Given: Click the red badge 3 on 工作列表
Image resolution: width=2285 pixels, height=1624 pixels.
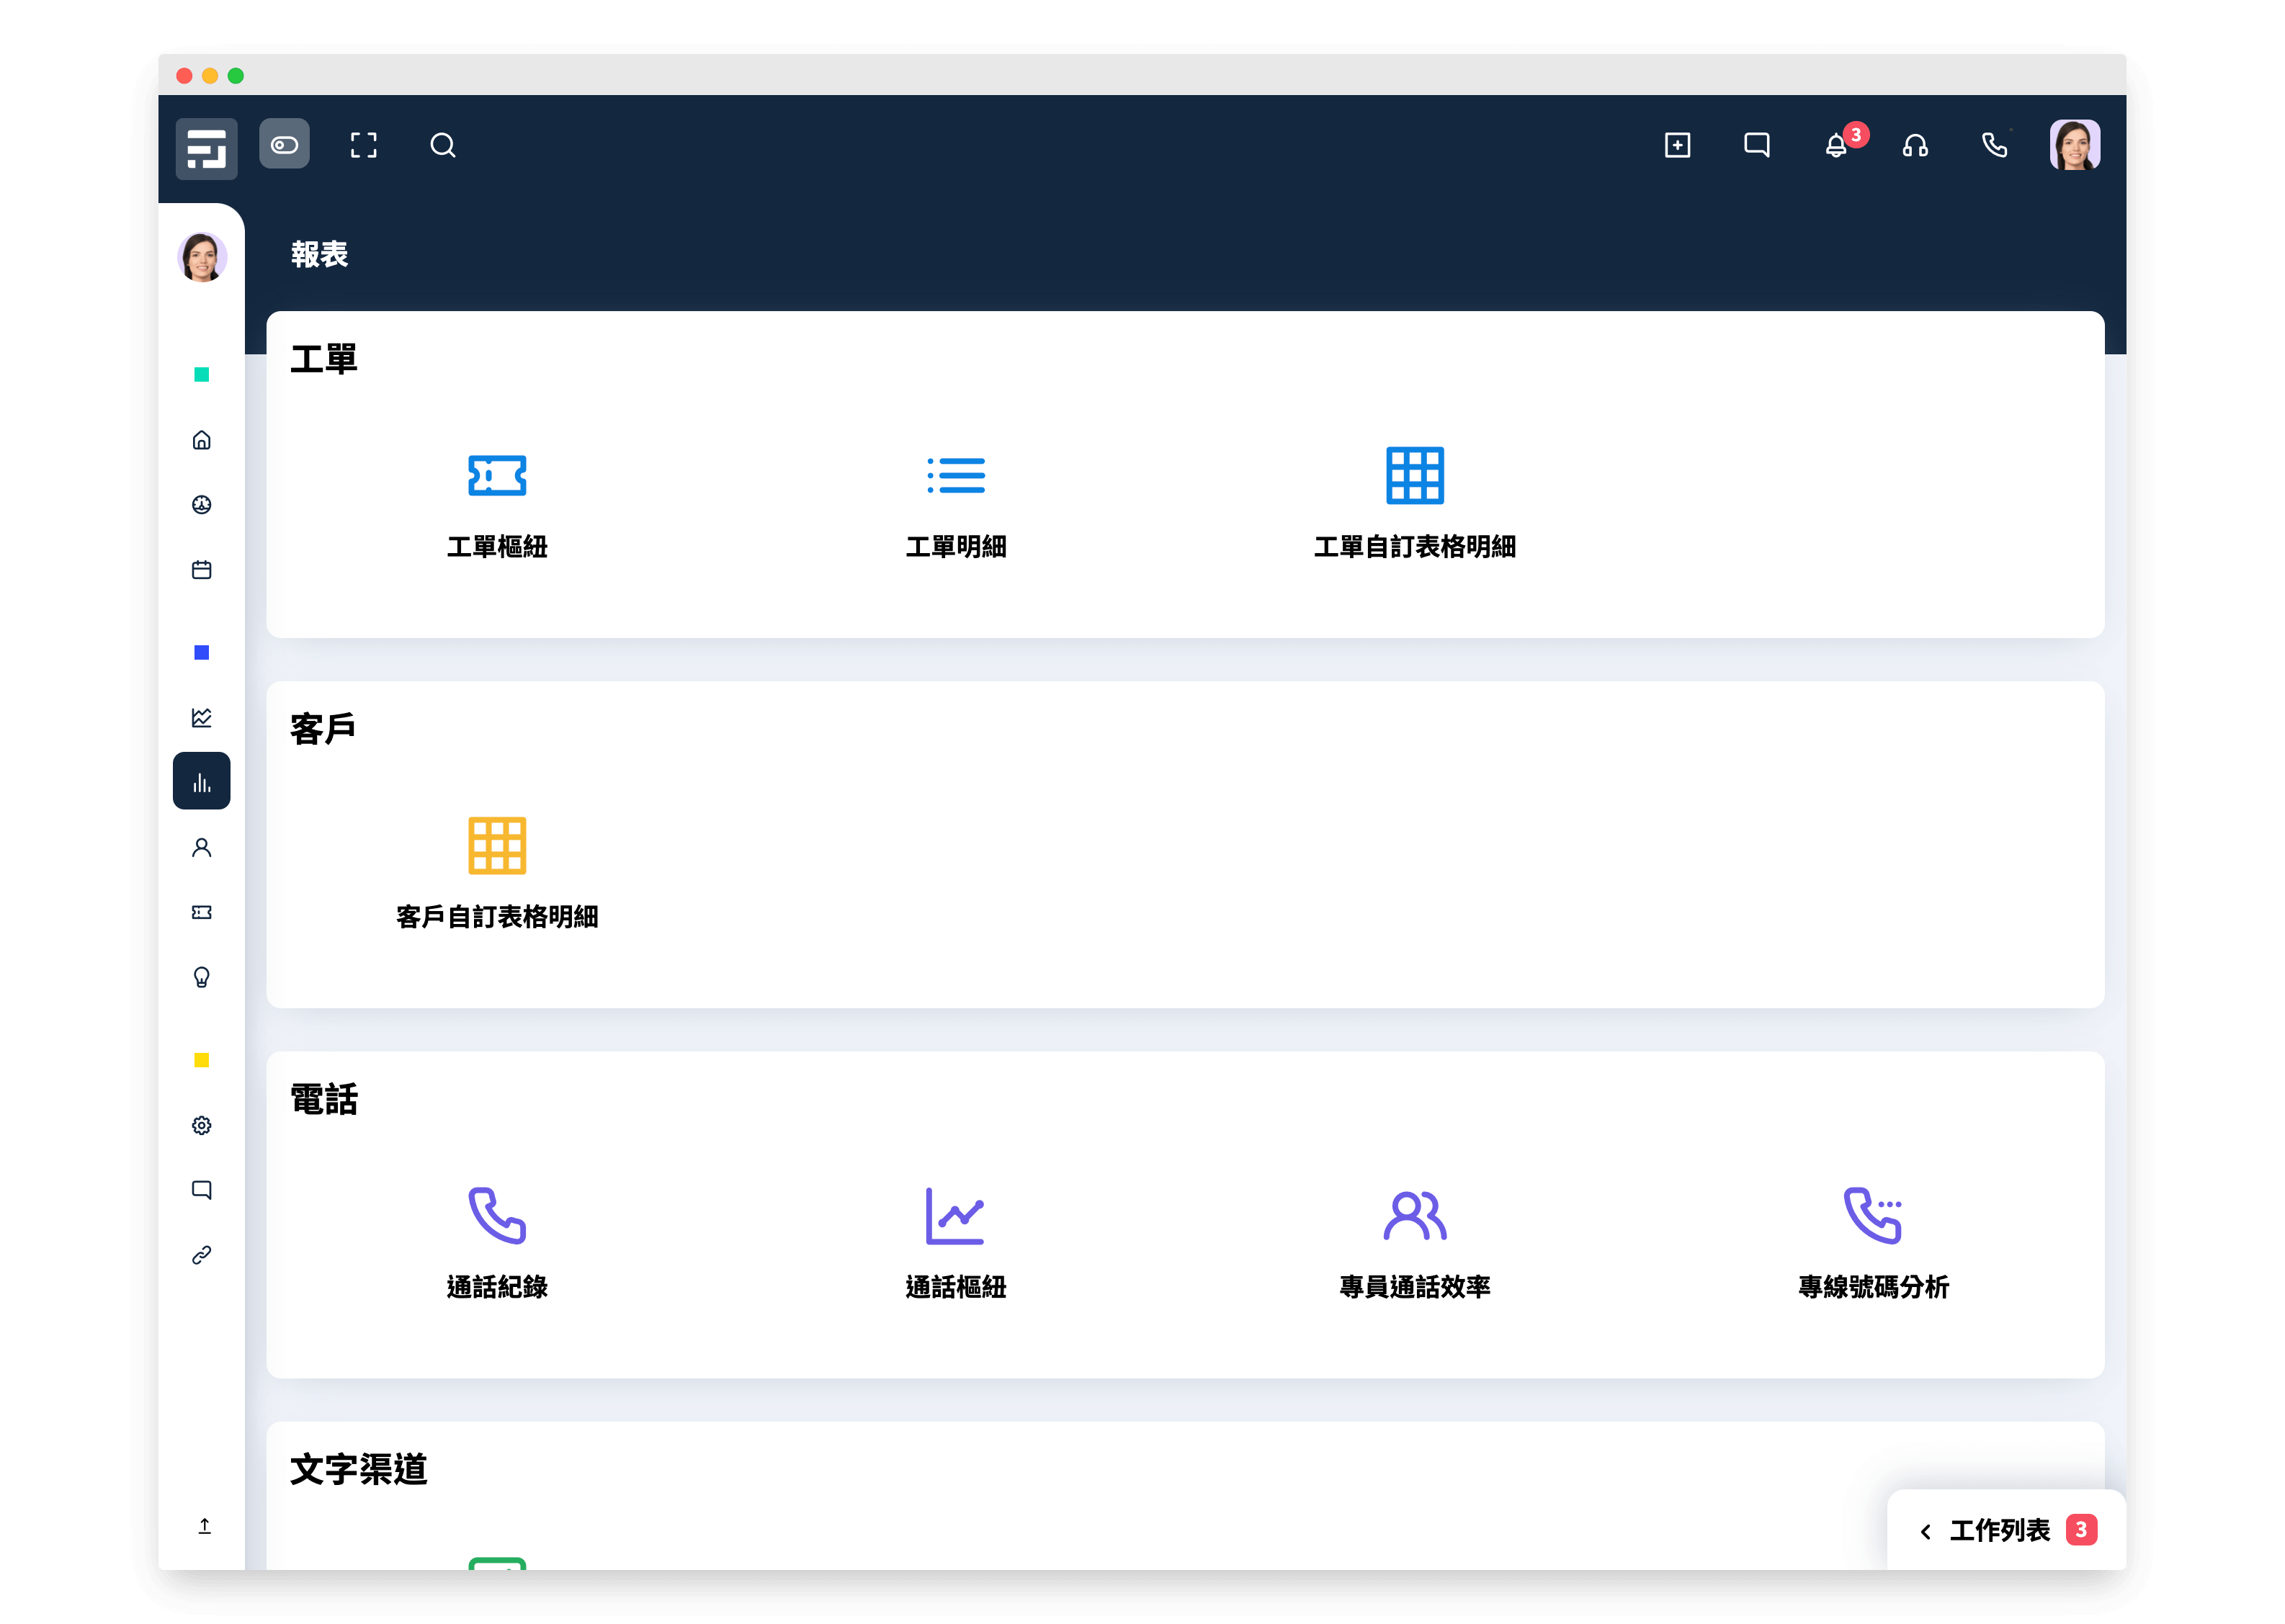Looking at the screenshot, I should click(x=2081, y=1530).
